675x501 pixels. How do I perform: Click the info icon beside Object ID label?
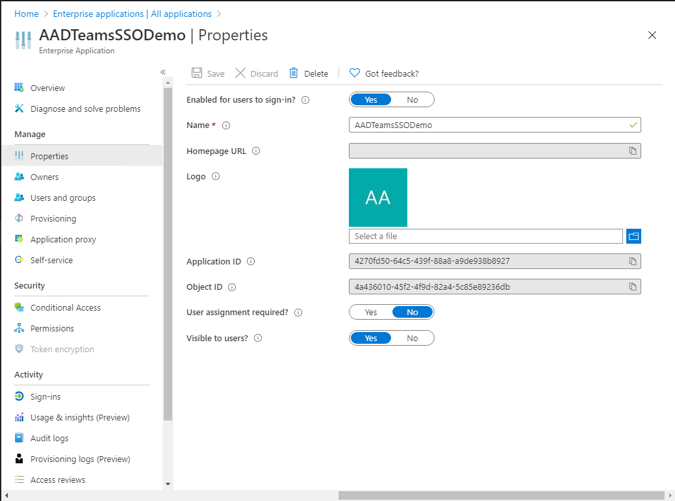[x=231, y=287]
